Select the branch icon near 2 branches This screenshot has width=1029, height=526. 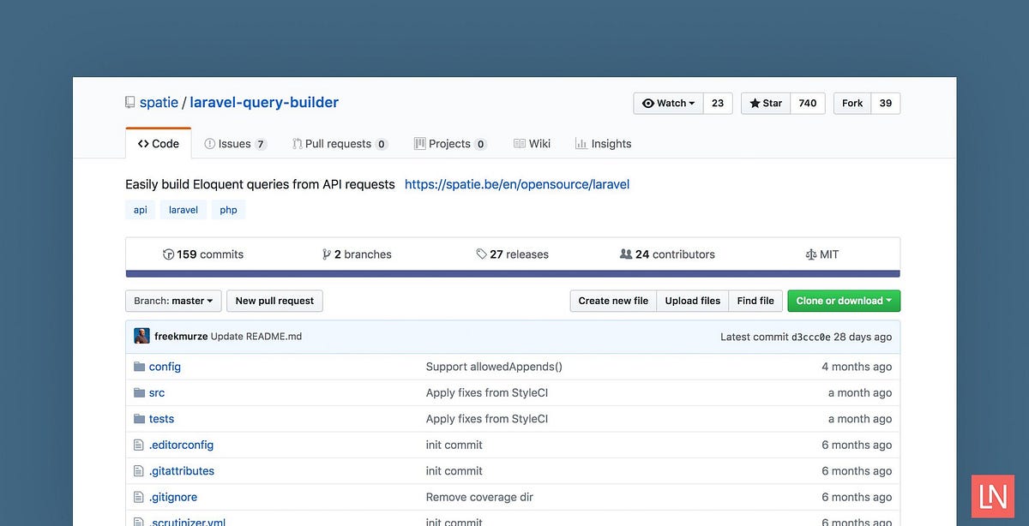[x=326, y=254]
